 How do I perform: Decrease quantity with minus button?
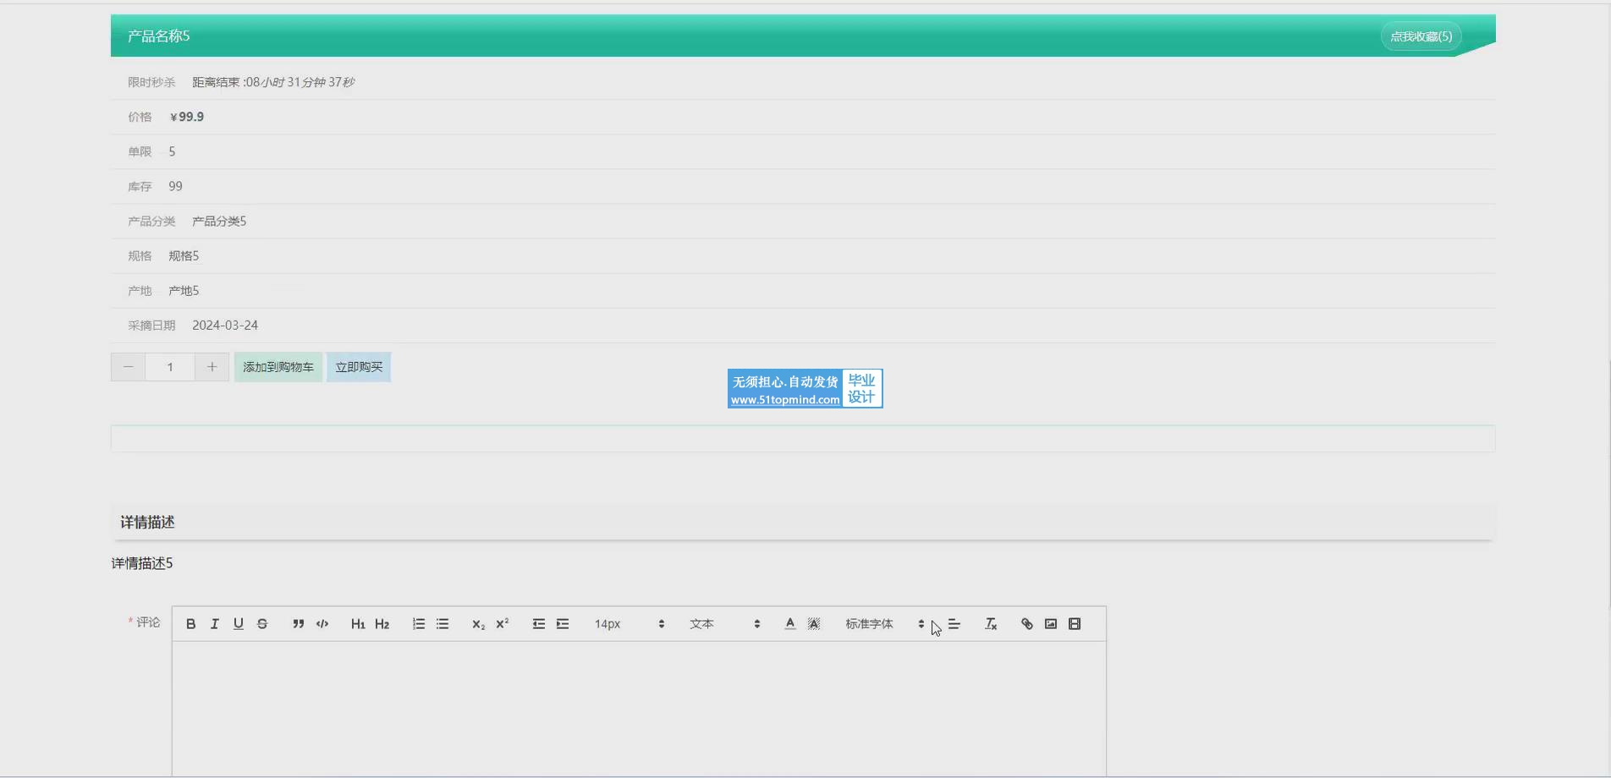(128, 367)
